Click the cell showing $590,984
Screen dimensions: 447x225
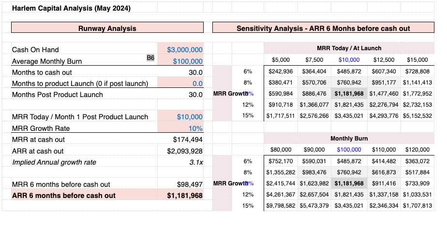pos(281,94)
